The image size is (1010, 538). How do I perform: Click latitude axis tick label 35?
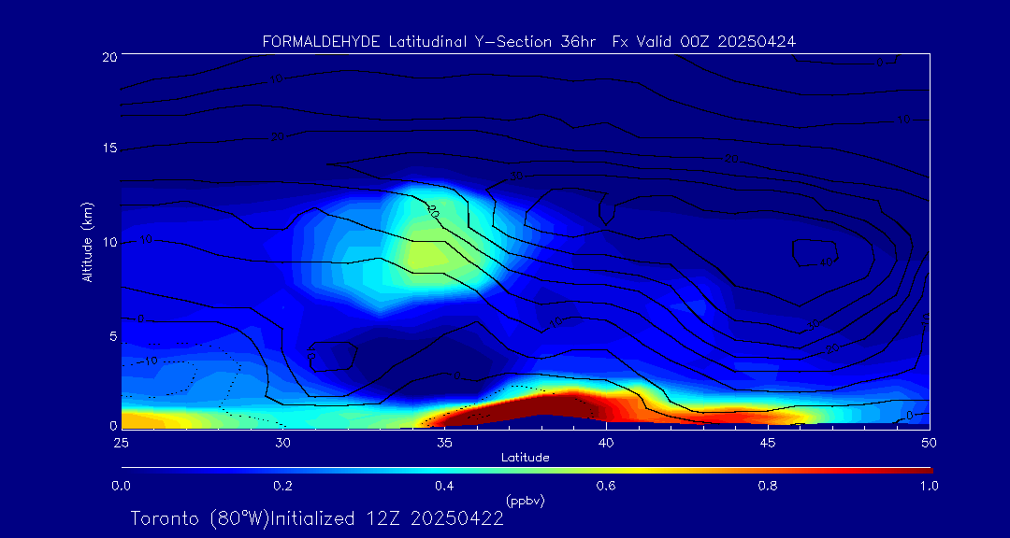[444, 442]
